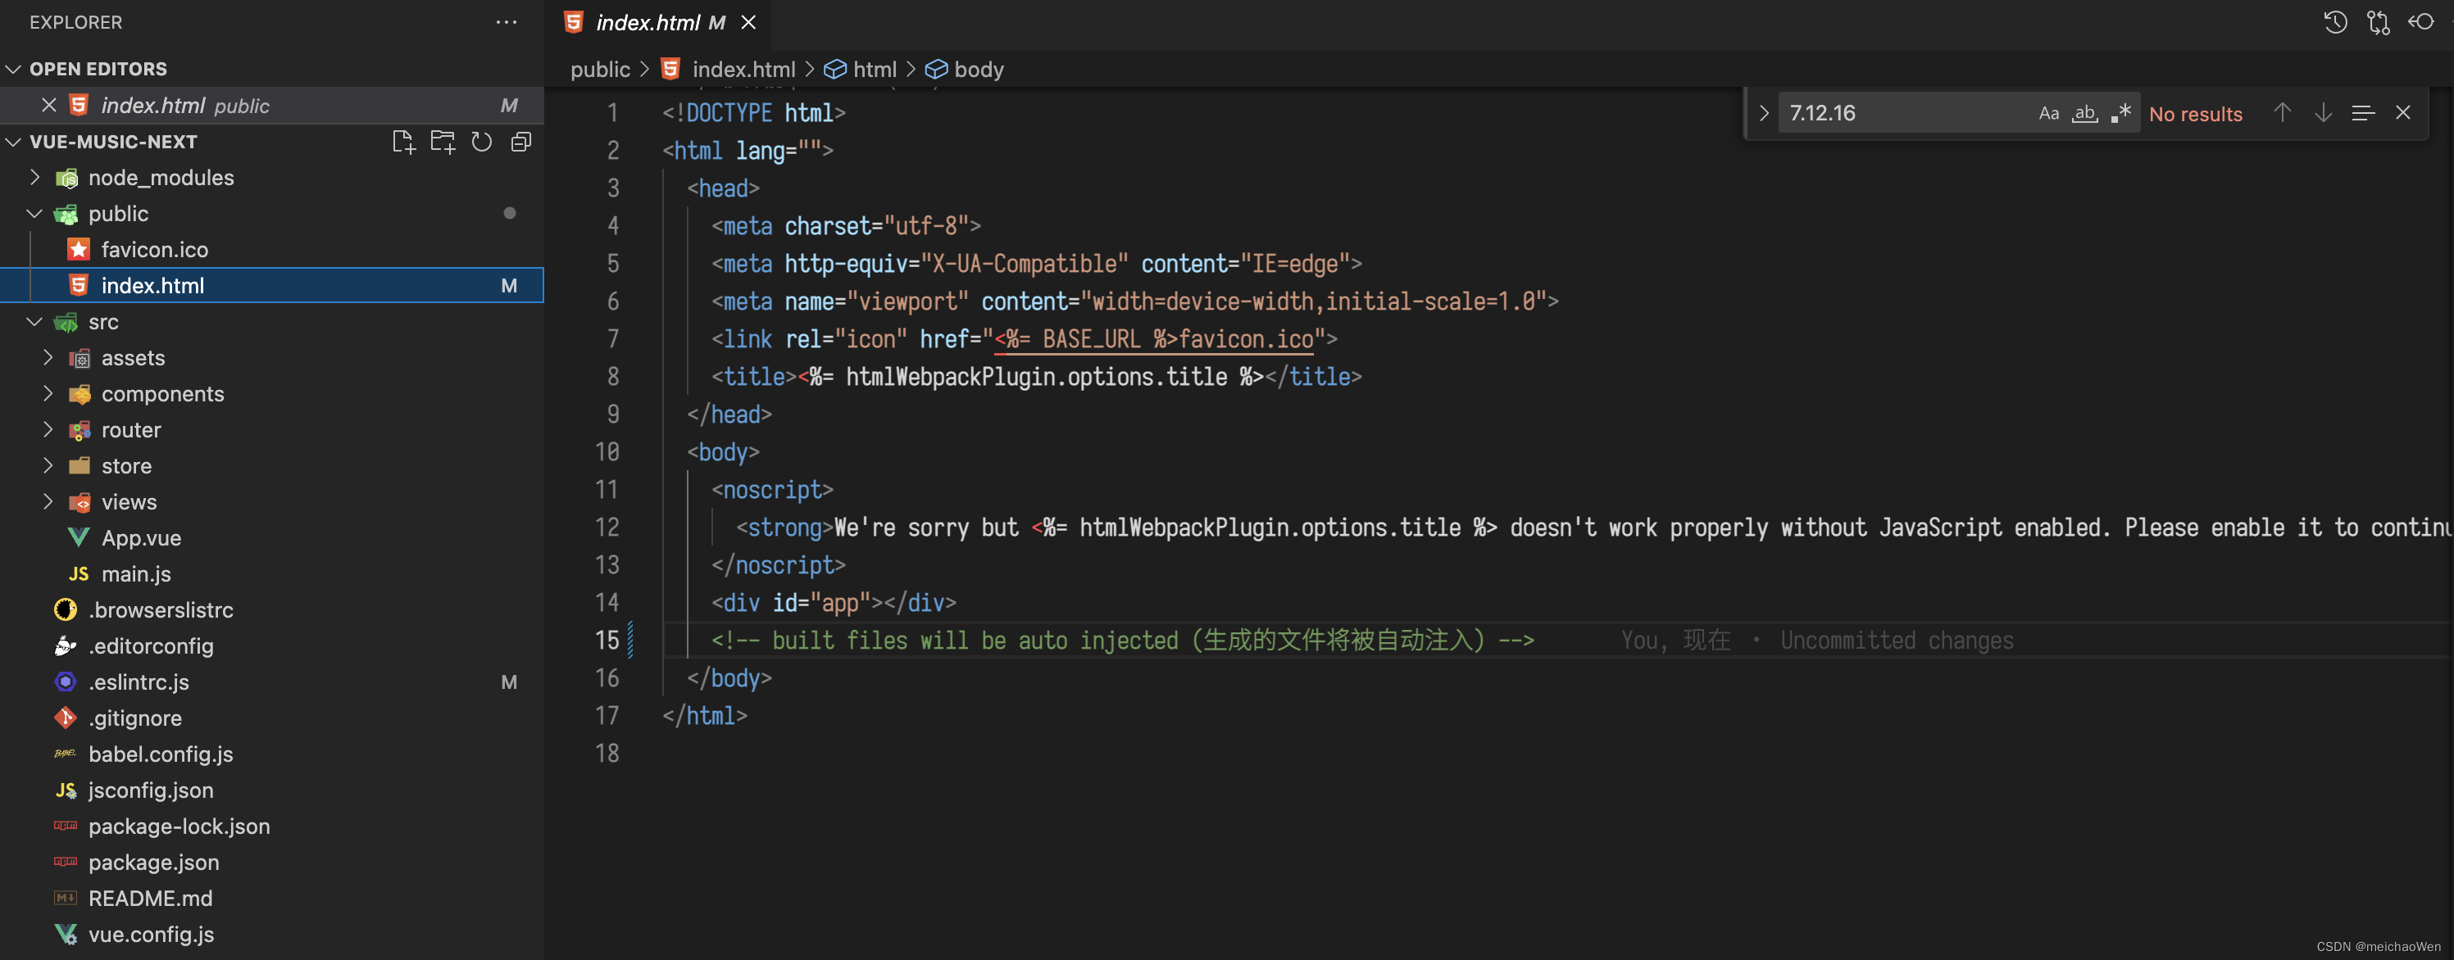This screenshot has width=2454, height=960.
Task: Expand the components folder
Action: pos(162,394)
